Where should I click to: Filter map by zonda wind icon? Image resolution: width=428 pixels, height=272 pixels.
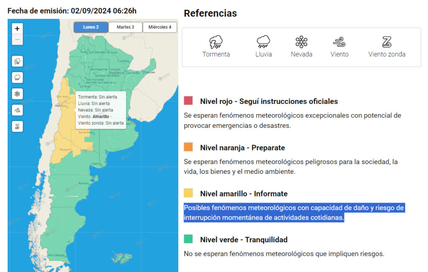pyautogui.click(x=17, y=127)
